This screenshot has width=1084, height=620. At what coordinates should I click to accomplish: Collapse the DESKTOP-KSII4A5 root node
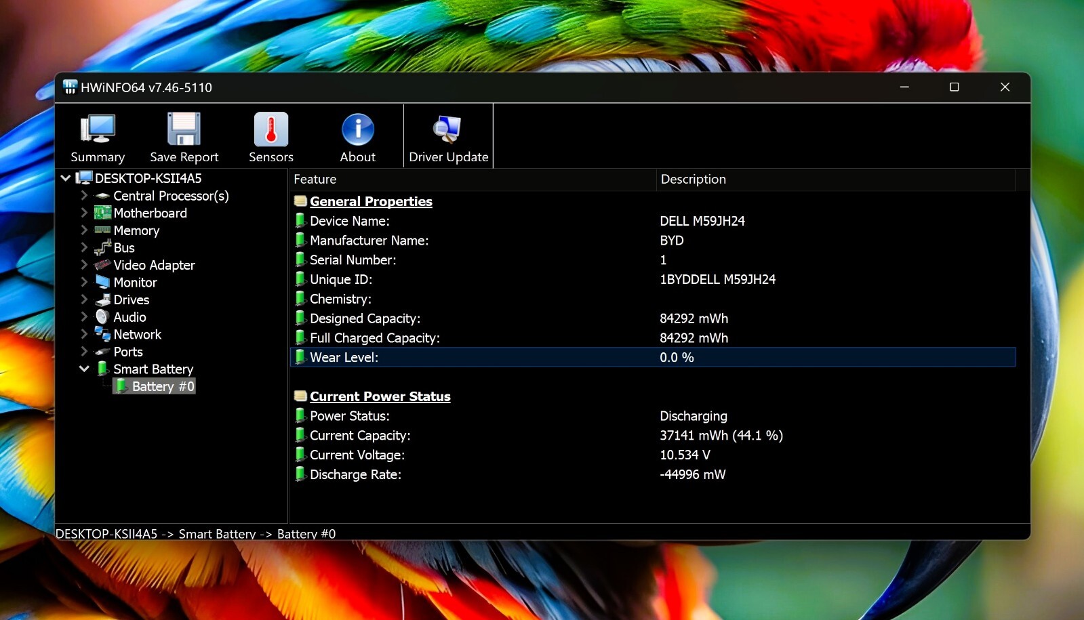65,178
